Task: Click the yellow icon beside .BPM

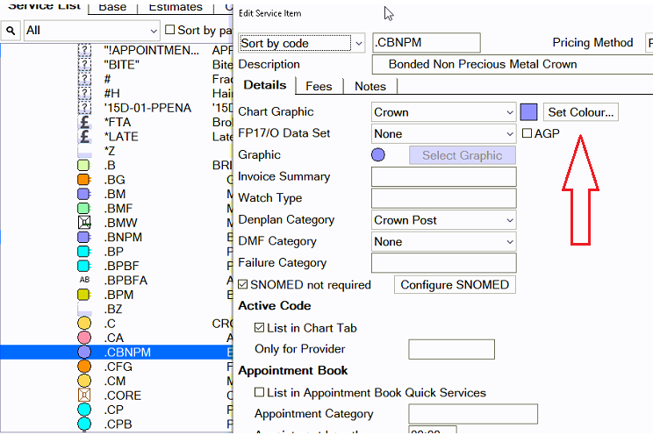Action: tap(83, 295)
